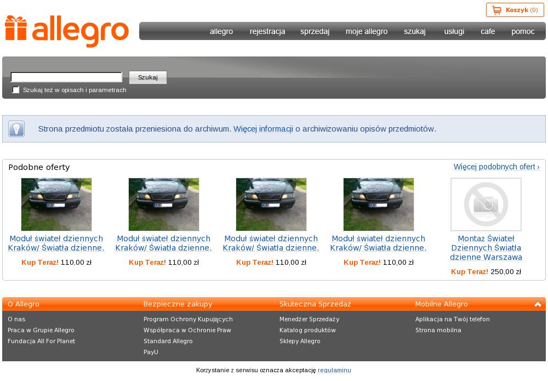Screen dimensions: 548x381
Task: Select szukaj in the top navigation
Action: coord(414,31)
